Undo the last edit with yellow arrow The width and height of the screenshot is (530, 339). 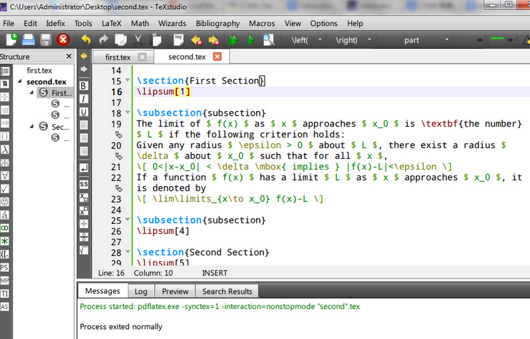point(86,40)
